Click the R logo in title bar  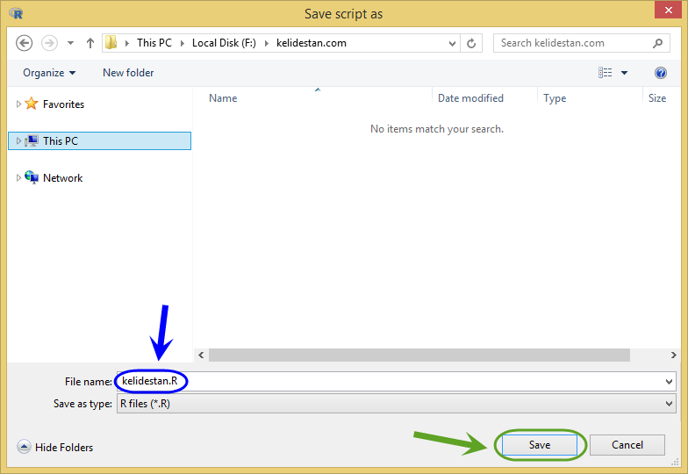coord(16,14)
